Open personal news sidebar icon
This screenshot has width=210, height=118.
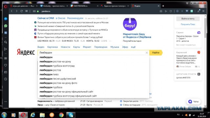(6, 72)
